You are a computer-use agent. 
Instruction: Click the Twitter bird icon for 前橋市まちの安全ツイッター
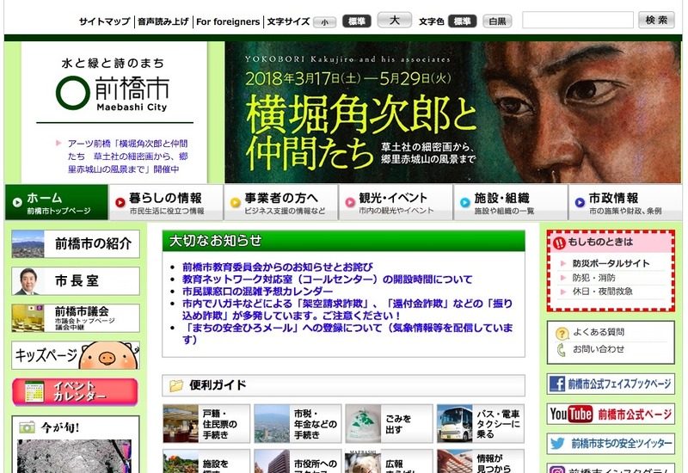tap(557, 444)
